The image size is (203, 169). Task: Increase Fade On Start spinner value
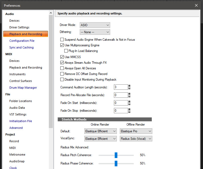coord(129,102)
